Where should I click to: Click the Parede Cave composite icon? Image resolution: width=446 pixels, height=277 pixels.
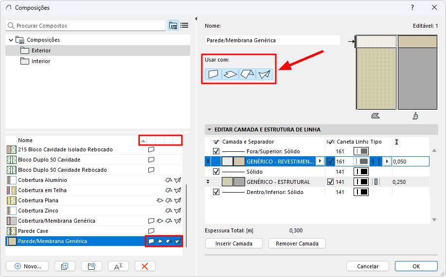coord(11,231)
